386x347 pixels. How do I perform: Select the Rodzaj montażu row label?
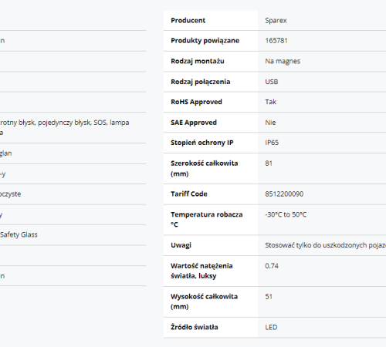tap(198, 61)
